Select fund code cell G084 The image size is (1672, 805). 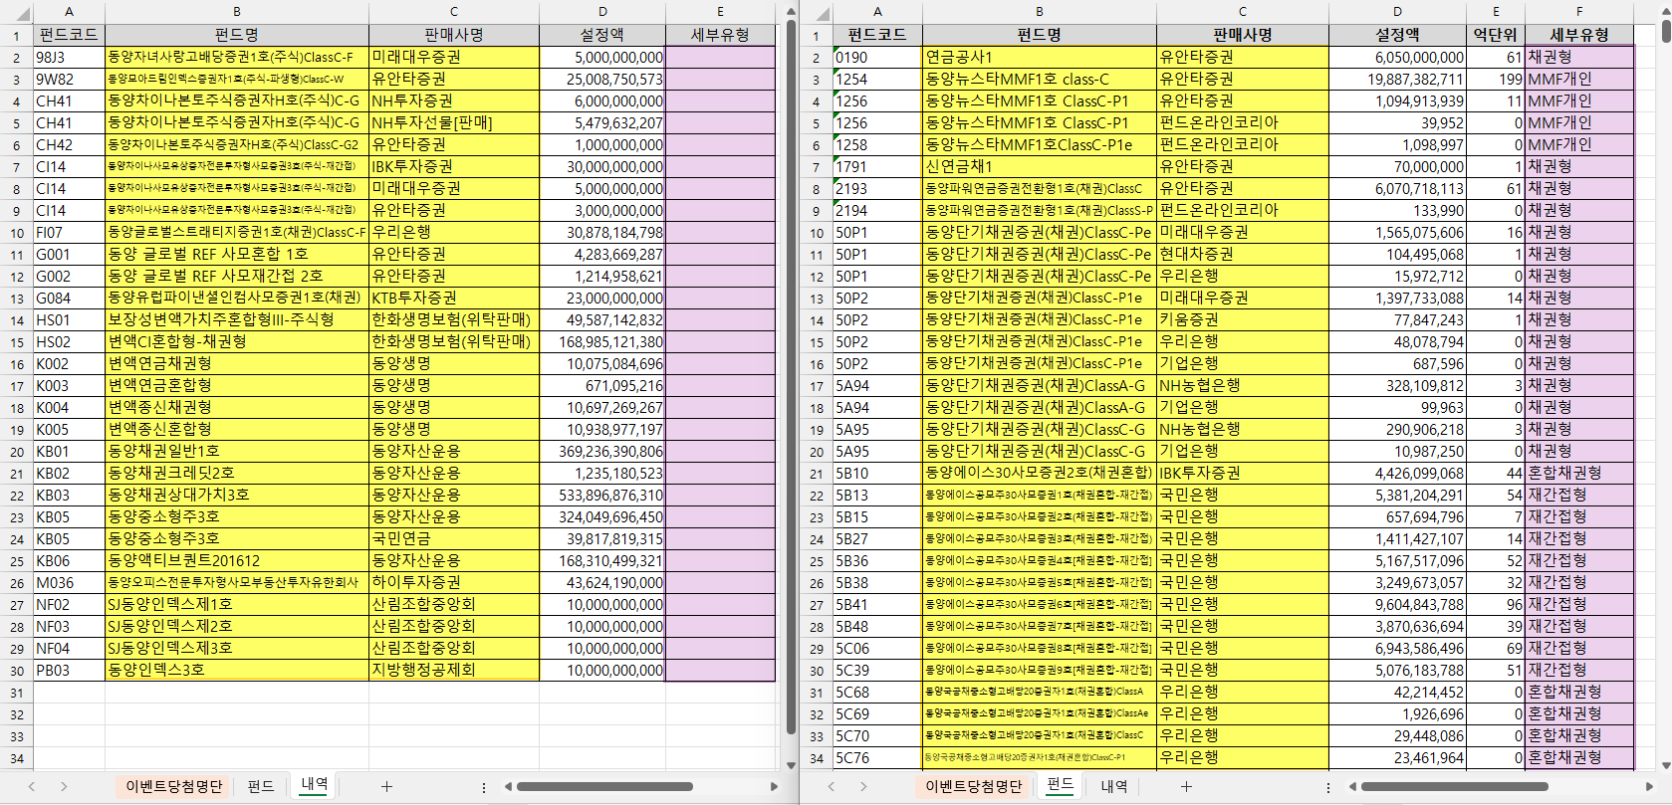click(69, 299)
